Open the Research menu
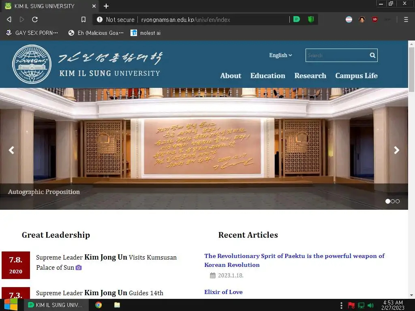 [310, 76]
